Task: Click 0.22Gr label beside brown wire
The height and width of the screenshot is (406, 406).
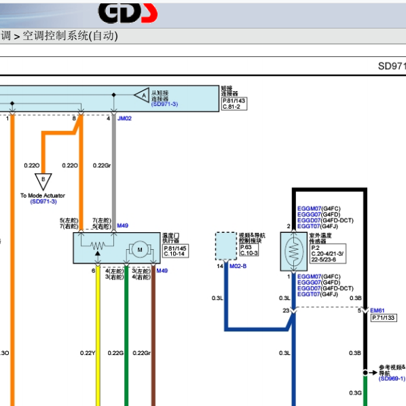Action: [141, 353]
